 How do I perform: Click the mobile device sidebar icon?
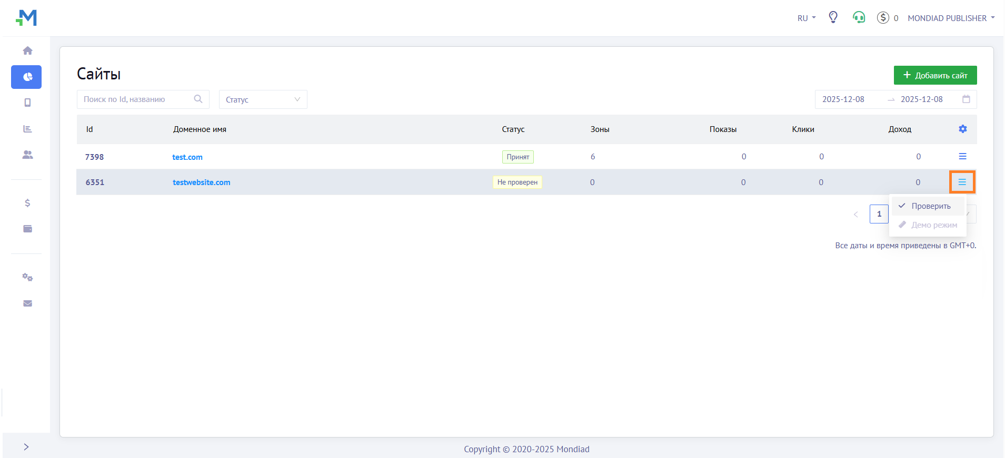point(27,103)
